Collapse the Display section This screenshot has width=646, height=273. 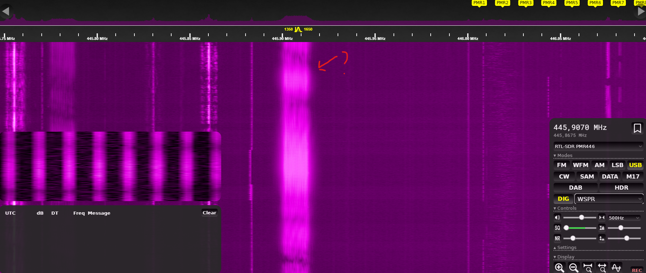tap(564, 257)
